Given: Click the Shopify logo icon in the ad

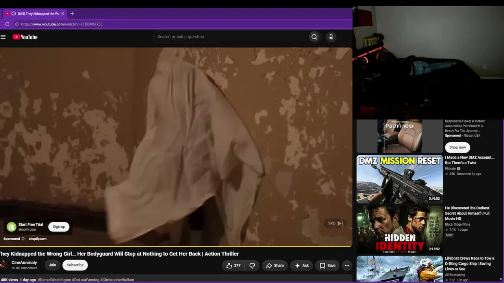Looking at the screenshot, I should [12, 227].
